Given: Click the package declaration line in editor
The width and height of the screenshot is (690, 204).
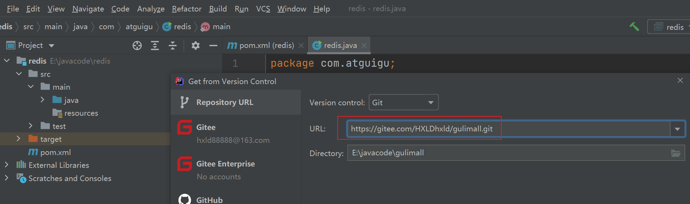Looking at the screenshot, I should coord(333,63).
